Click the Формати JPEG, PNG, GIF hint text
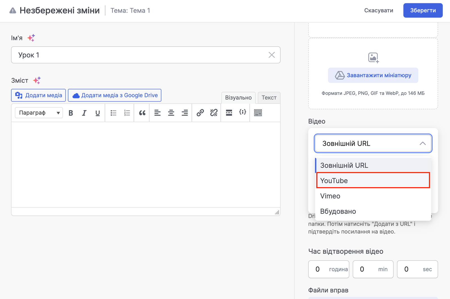Image resolution: width=450 pixels, height=299 pixels. (x=373, y=93)
